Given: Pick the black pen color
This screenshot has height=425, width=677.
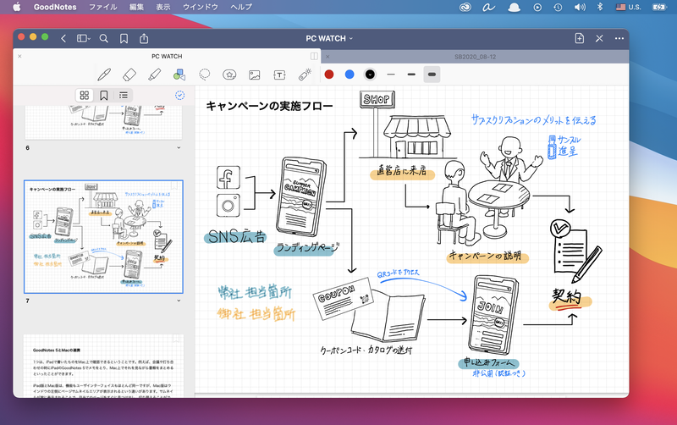Looking at the screenshot, I should point(370,75).
